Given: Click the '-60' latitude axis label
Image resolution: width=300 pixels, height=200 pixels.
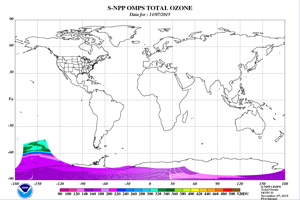Looking at the screenshot, I should [11, 152].
